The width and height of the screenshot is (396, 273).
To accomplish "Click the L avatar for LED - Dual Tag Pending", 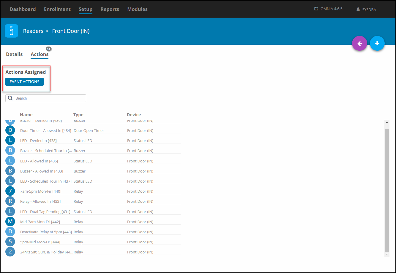I will (x=10, y=212).
